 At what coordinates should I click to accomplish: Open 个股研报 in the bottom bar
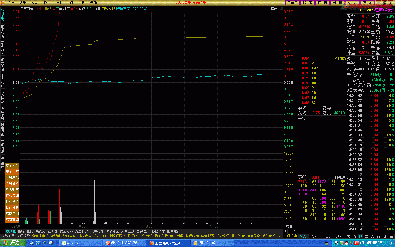(115, 236)
